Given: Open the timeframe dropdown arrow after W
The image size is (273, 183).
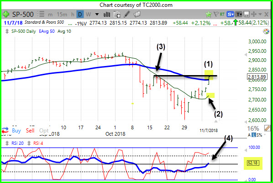Looking at the screenshot, I should click(x=97, y=14).
